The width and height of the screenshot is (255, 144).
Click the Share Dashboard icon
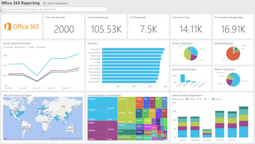(44, 3)
